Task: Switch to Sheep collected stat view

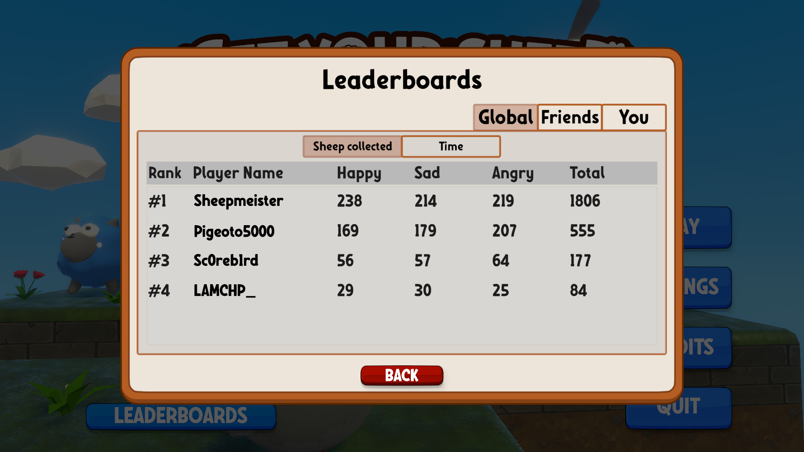Action: (352, 146)
